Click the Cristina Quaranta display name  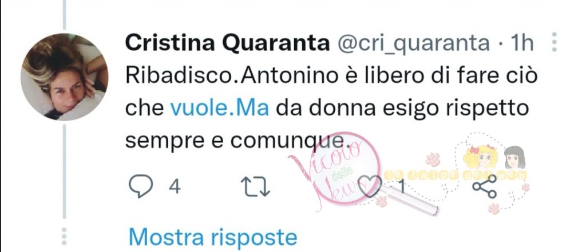tap(227, 43)
